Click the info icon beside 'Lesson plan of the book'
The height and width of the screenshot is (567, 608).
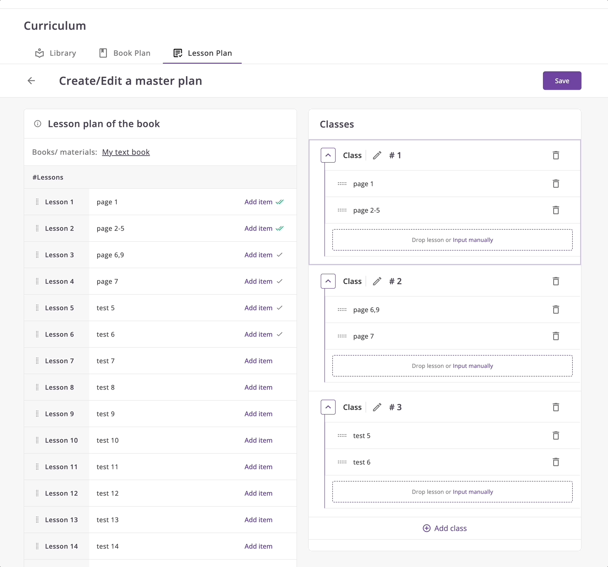[x=38, y=124]
